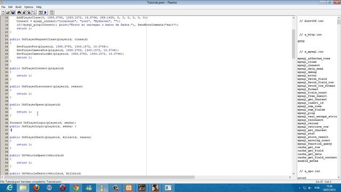Save the script with the floppy icon
The height and width of the screenshot is (192, 341).
pyautogui.click(x=13, y=12)
